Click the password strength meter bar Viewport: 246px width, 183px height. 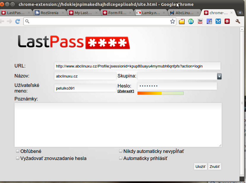(160, 93)
